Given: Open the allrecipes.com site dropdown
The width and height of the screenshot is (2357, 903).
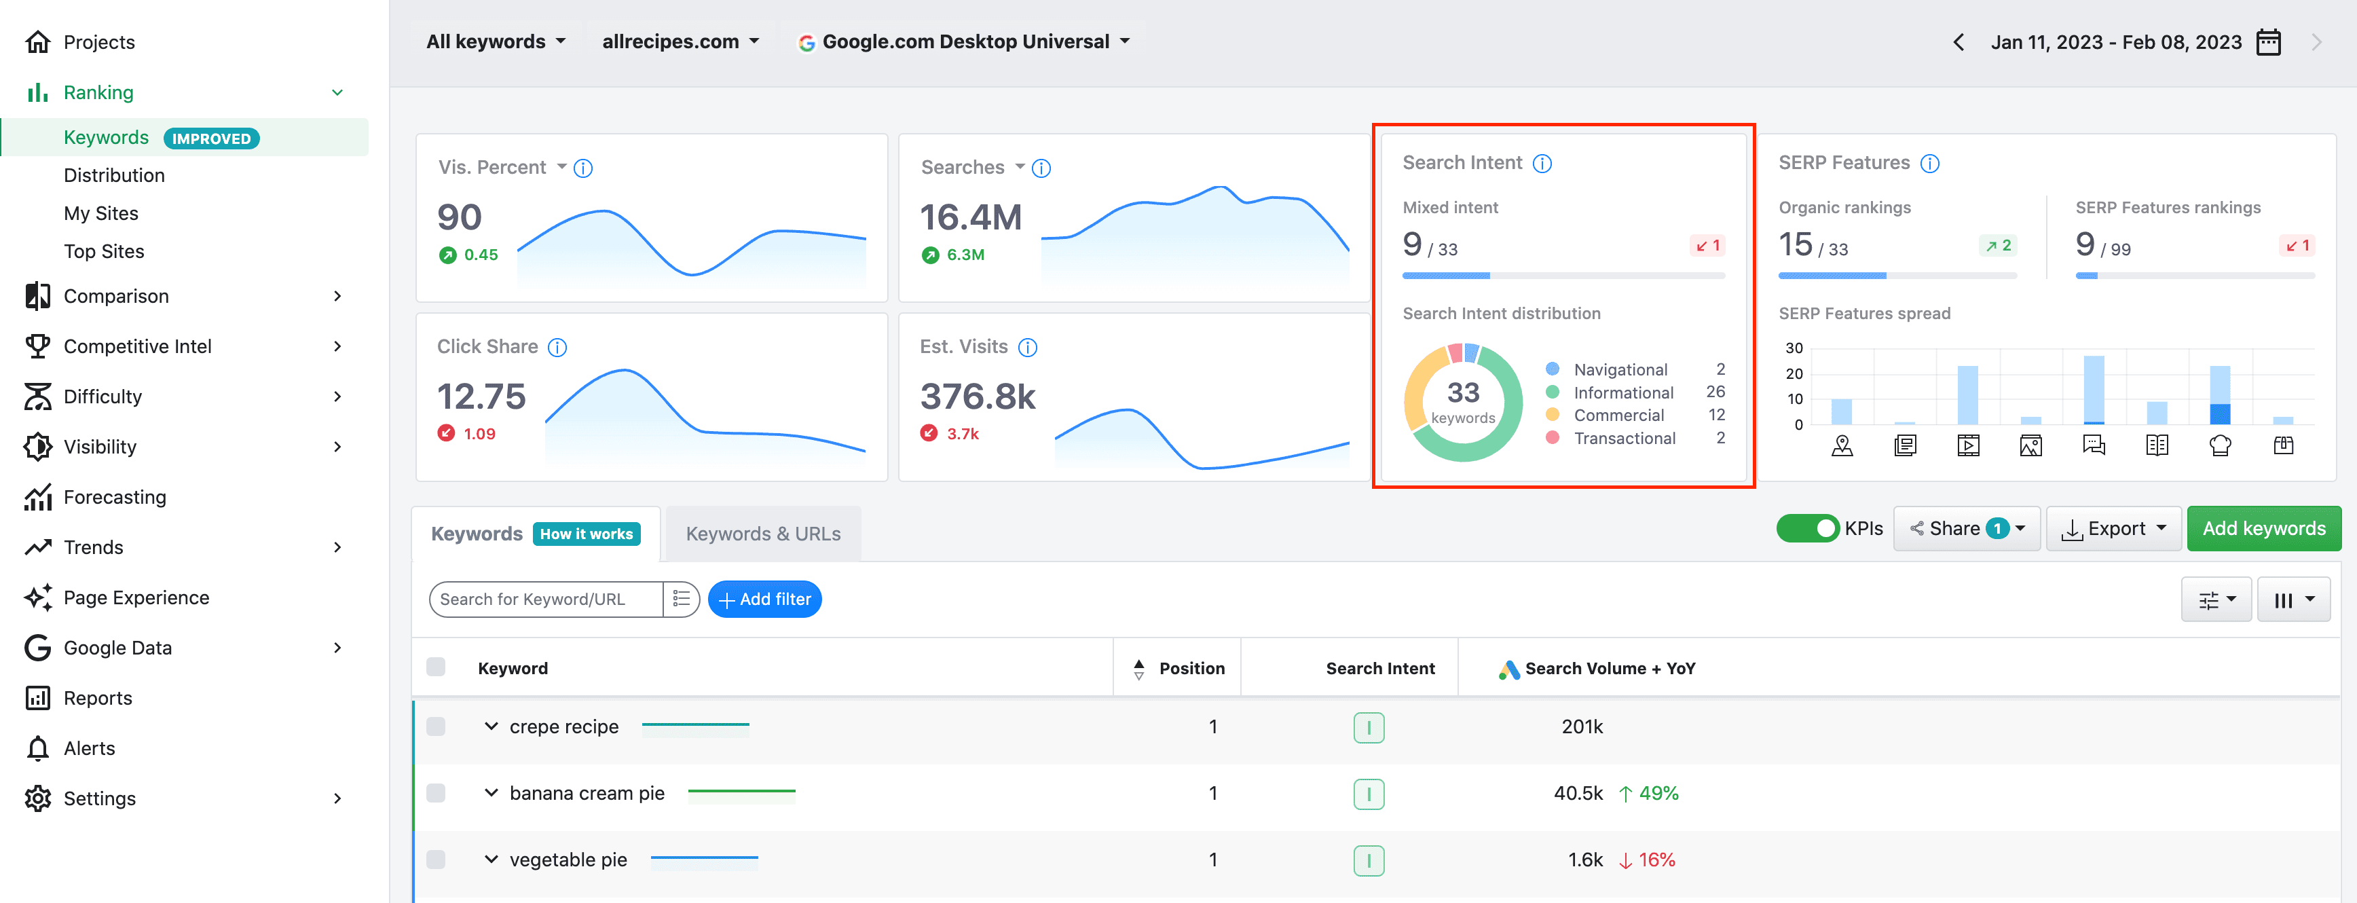Looking at the screenshot, I should click(x=680, y=42).
